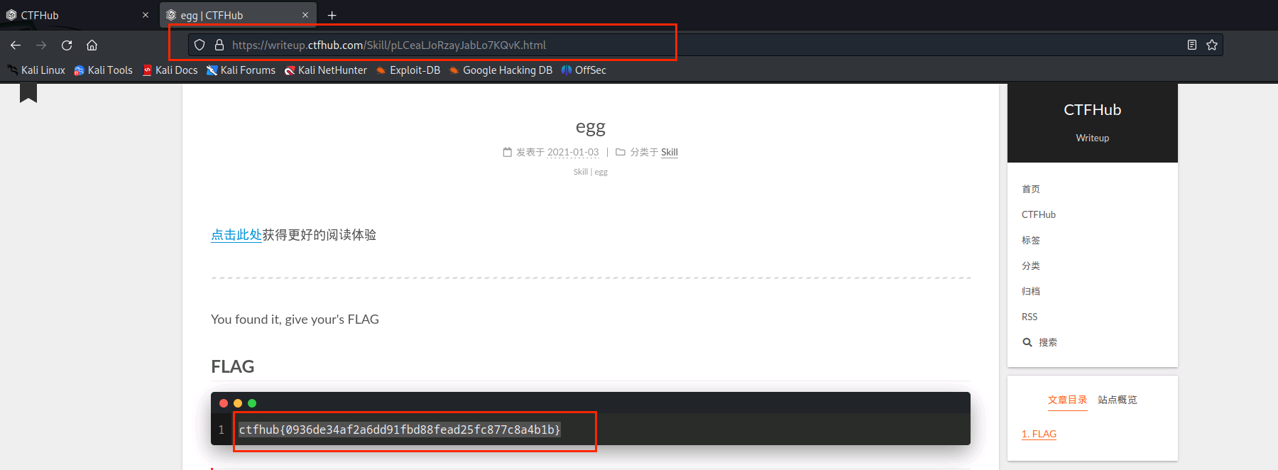Switch to 文章目录 tab
The height and width of the screenshot is (470, 1278).
(x=1068, y=400)
